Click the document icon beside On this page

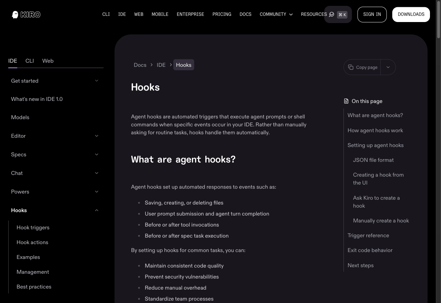(x=346, y=101)
